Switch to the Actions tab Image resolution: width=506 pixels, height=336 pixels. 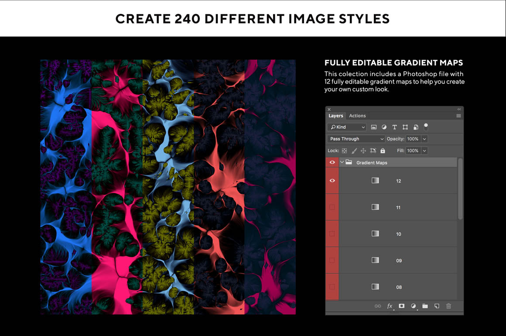(357, 116)
